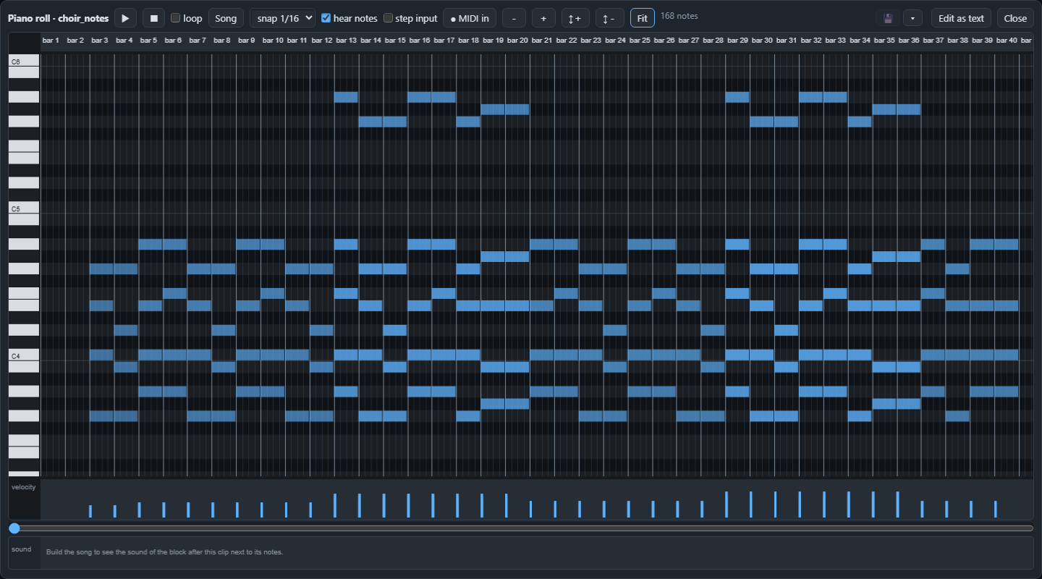
Task: Click the C6 piano key
Action: [24, 62]
